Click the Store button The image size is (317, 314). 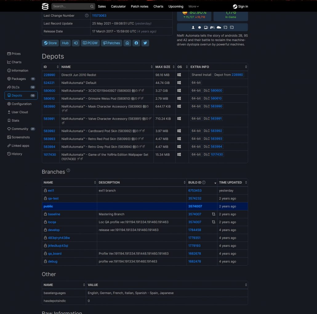(x=50, y=43)
